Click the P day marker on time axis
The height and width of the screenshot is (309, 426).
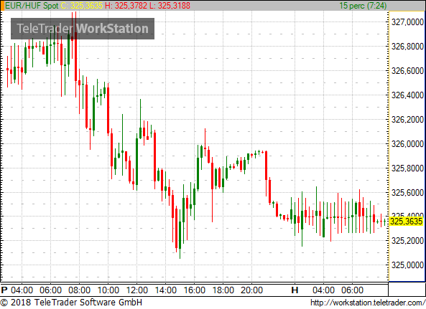coord(4,290)
